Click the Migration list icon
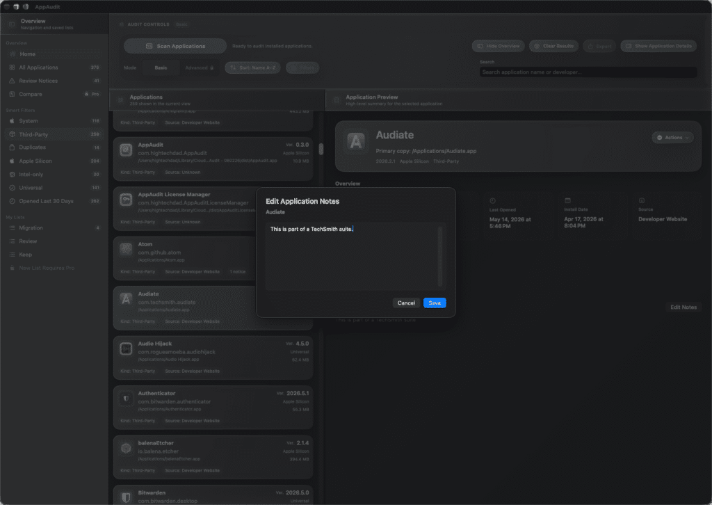Screen dimensions: 712x505 (13, 228)
